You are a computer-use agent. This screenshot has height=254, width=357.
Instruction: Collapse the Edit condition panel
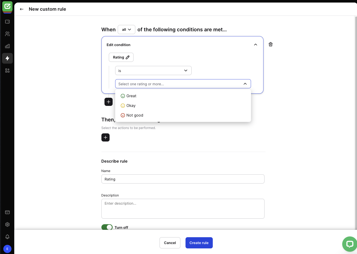point(256,45)
